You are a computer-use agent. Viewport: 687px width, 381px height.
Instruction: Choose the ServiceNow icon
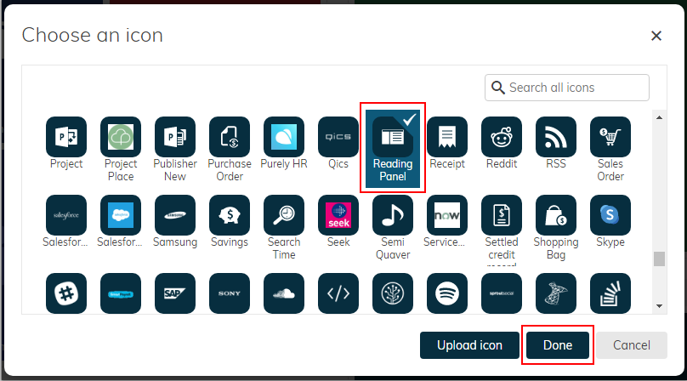click(447, 215)
